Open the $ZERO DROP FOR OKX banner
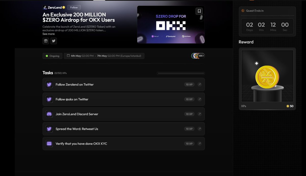The width and height of the screenshot is (306, 176). click(171, 24)
